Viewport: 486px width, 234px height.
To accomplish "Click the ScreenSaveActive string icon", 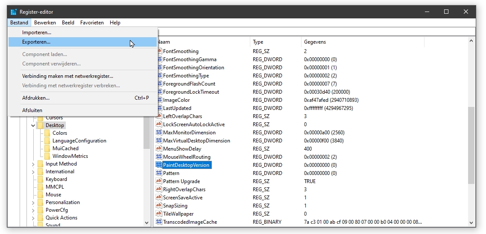I will click(x=159, y=197).
